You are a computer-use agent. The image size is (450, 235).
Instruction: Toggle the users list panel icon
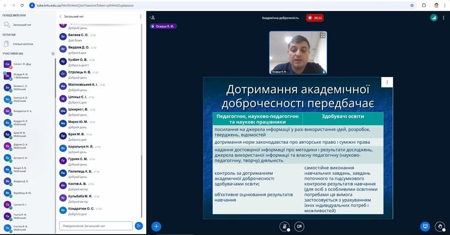[x=153, y=17]
